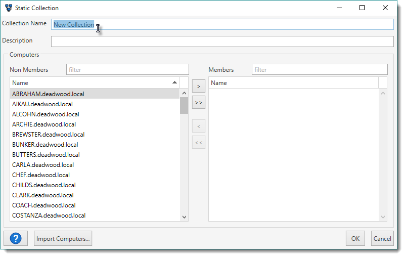Click the << remove all members button
The width and height of the screenshot is (405, 257).
coord(199,142)
